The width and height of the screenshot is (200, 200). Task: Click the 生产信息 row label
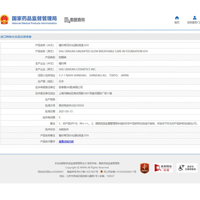click(50, 100)
